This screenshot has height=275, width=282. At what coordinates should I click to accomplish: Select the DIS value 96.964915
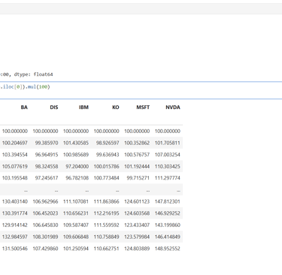47,155
